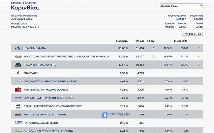The height and width of the screenshot is (133, 214).
Task: Select ΚΟΜΜΟΥΝΙΣΤΙΚΟ ΚΟΜΜΑ ΕΛΛΑΔΑΣ party name
Action: (46, 90)
